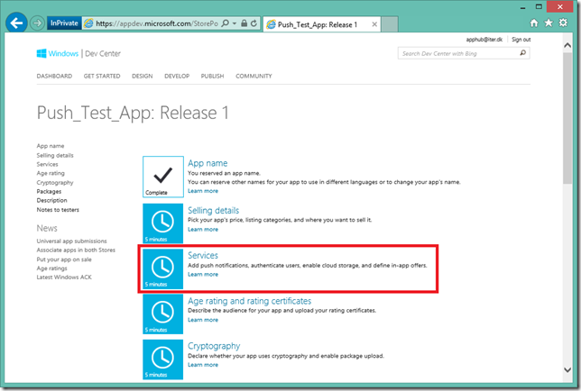Click App name in the left sidebar
Viewport: 581px width, 391px height.
pyautogui.click(x=51, y=146)
